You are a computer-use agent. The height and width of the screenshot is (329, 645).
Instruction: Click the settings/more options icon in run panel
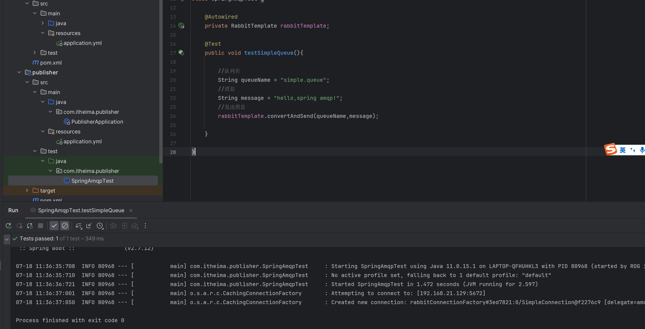click(x=145, y=226)
